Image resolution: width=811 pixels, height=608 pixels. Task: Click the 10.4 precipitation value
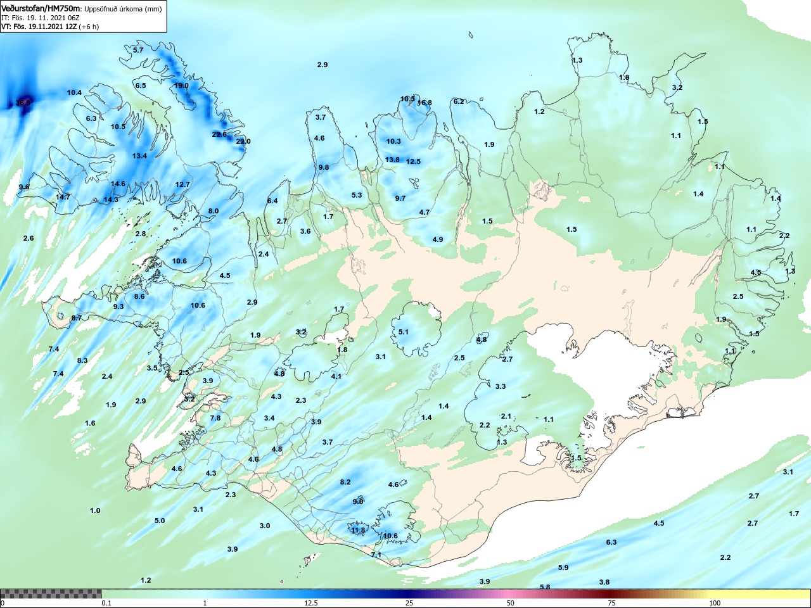coord(74,92)
